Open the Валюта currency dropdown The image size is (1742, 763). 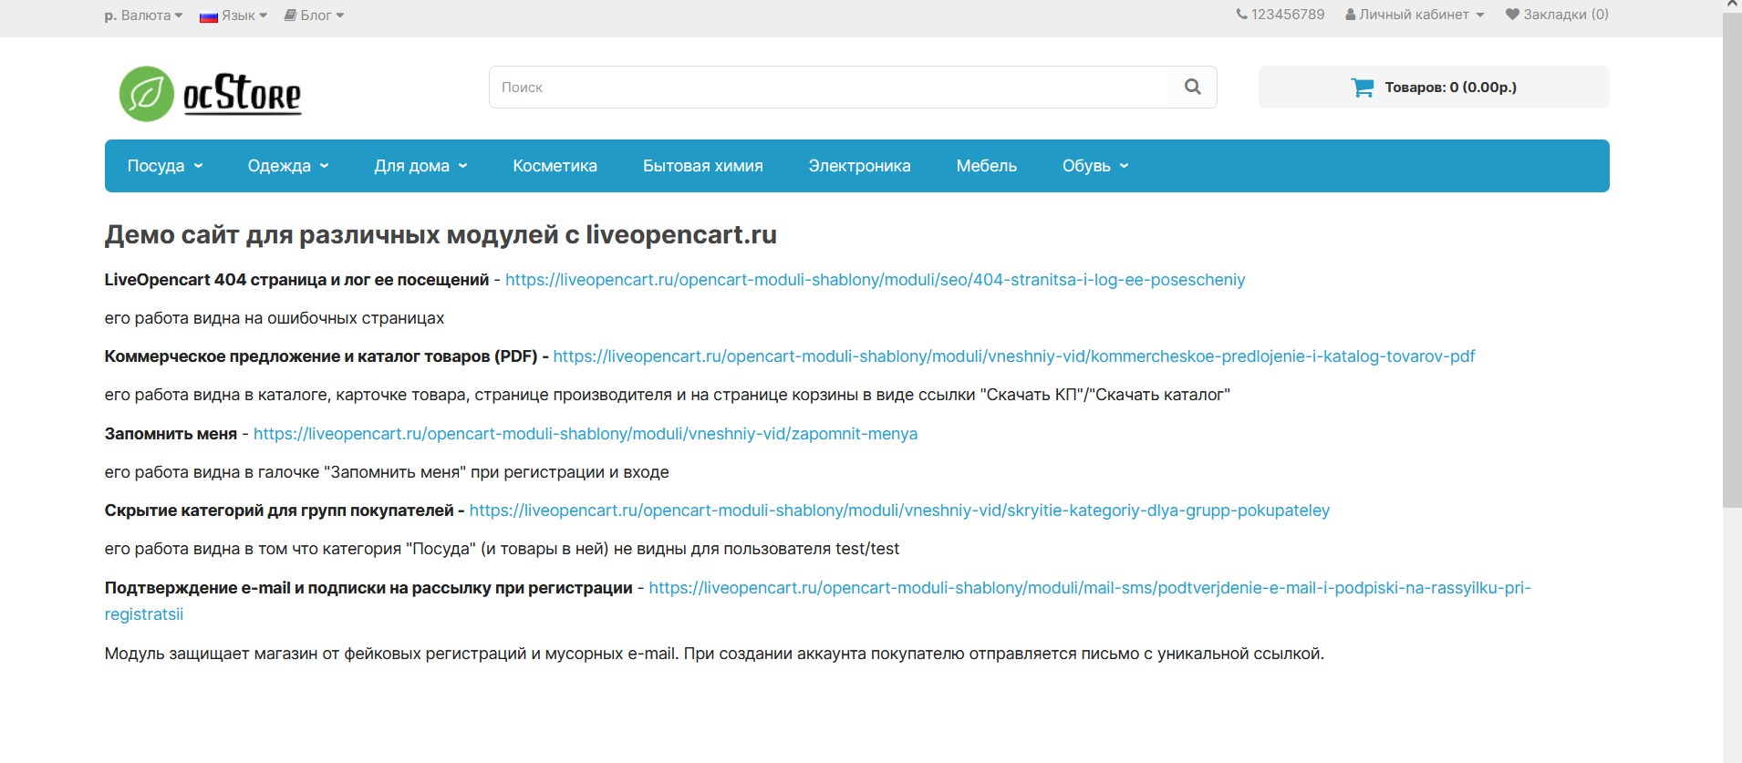tap(144, 15)
